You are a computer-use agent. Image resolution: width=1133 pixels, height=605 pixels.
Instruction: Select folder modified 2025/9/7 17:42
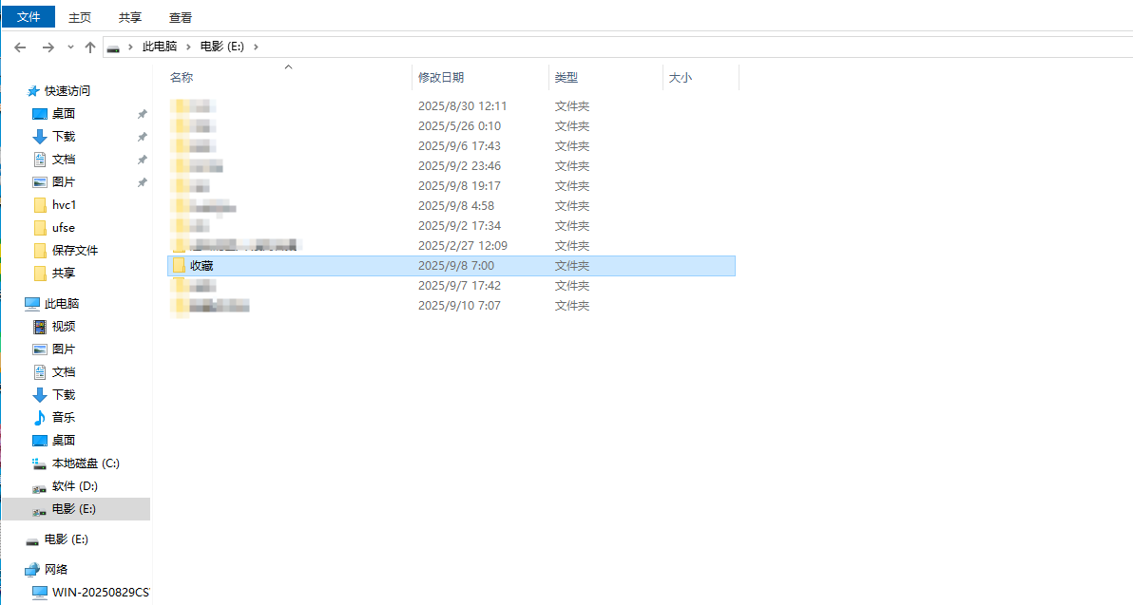click(451, 286)
